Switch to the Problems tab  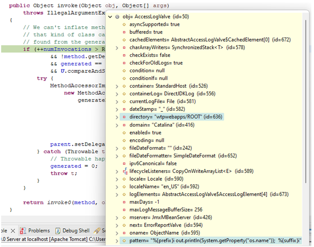[x=39, y=231]
